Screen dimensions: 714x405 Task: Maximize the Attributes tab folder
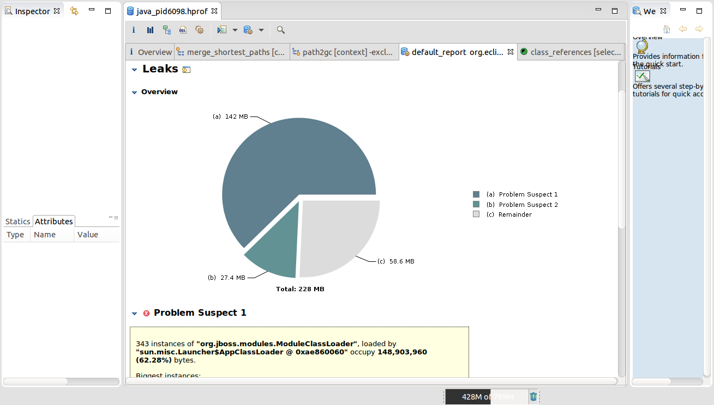tap(116, 217)
